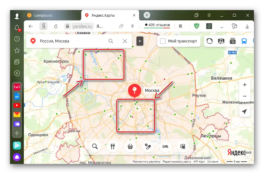Open a new browser tab
The image size is (264, 174).
pyautogui.click(x=147, y=15)
